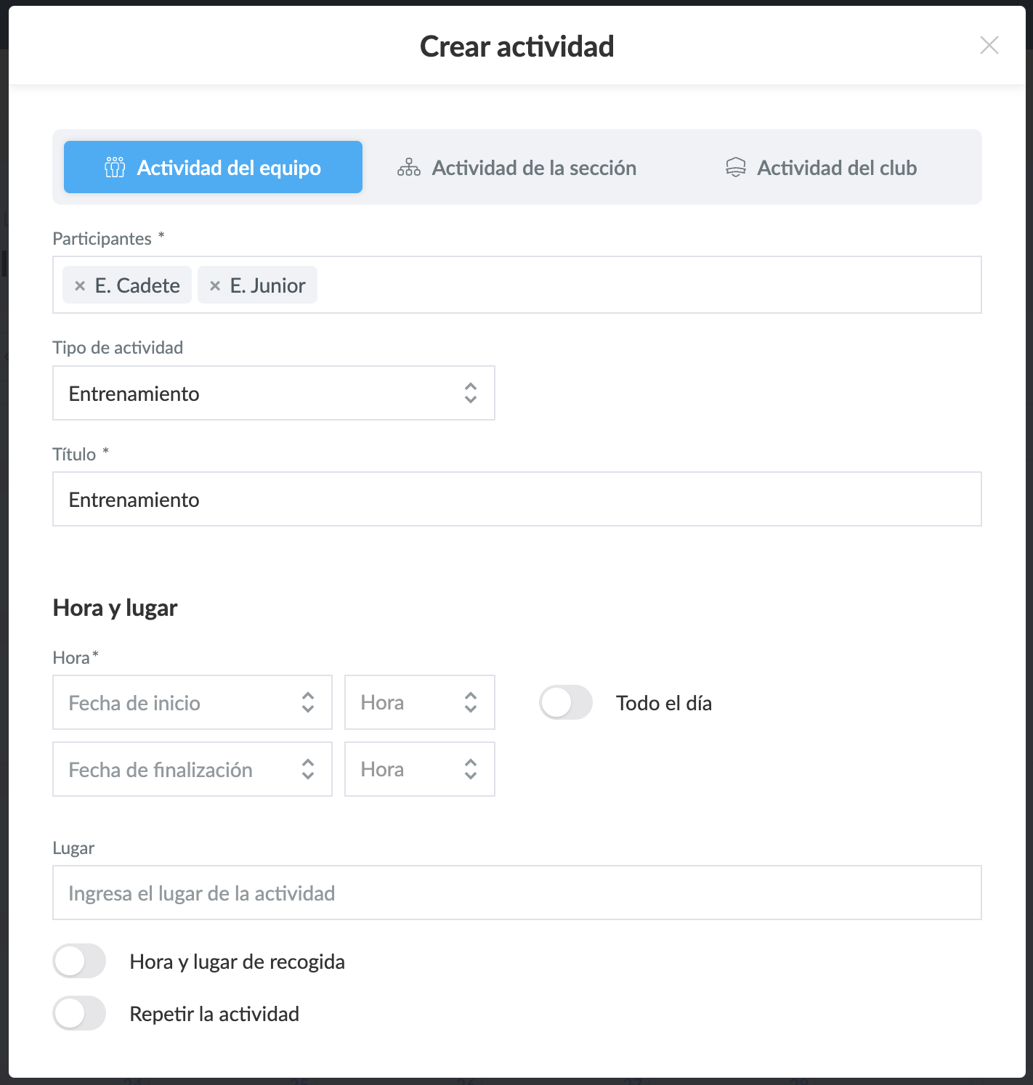This screenshot has width=1033, height=1085.
Task: Remove the E. Cadete participant chip
Action: pos(80,285)
